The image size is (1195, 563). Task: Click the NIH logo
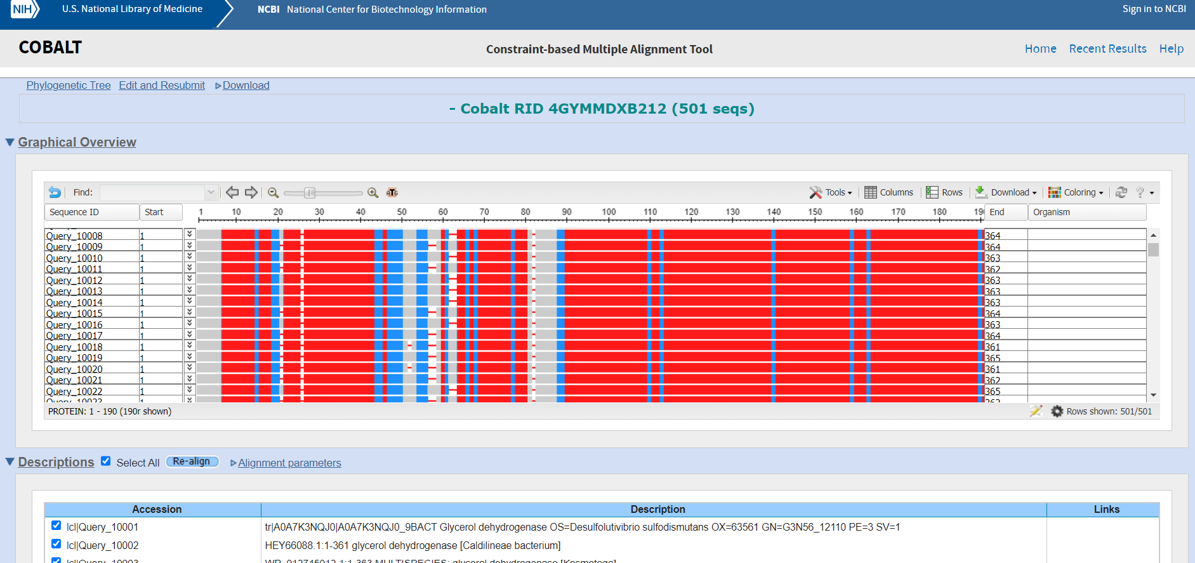(x=24, y=10)
